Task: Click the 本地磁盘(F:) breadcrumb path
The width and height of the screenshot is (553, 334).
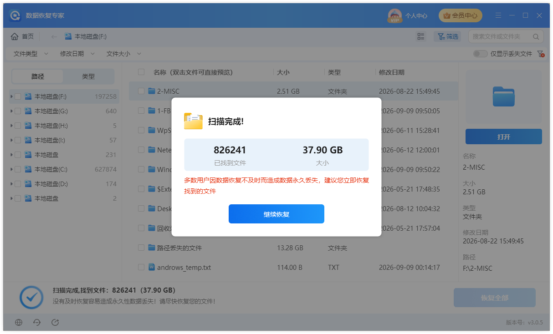Action: (86, 36)
